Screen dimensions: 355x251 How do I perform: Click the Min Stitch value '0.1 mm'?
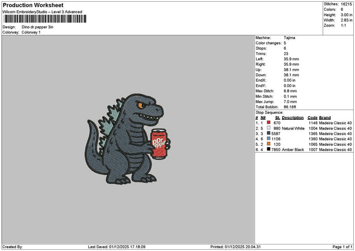tap(291, 96)
